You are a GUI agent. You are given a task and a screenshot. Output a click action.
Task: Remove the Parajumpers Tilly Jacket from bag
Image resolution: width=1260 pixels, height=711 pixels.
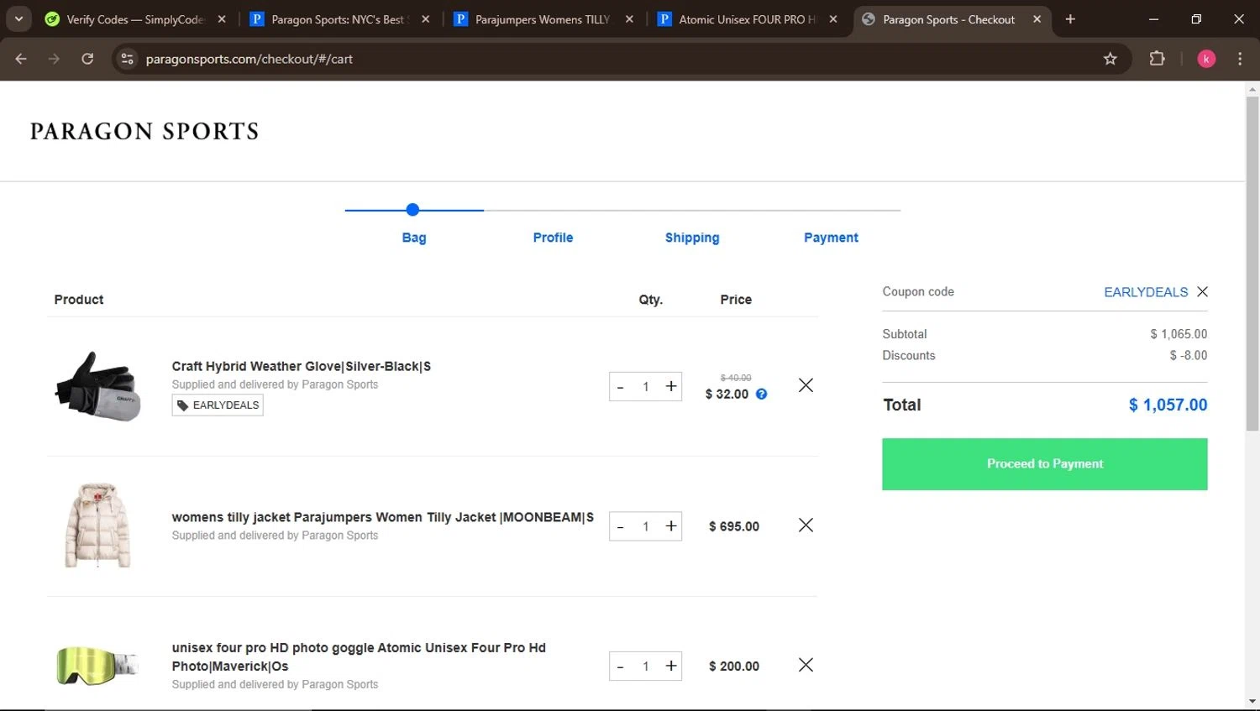(806, 525)
